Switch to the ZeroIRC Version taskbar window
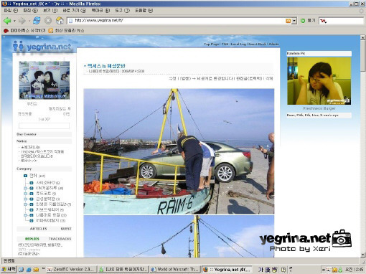This screenshot has height=274, width=366. point(72,270)
